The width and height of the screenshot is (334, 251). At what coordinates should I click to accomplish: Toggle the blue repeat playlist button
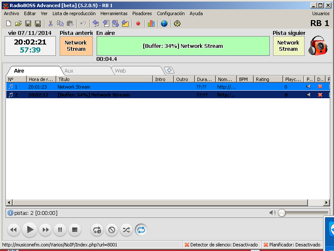click(x=141, y=230)
